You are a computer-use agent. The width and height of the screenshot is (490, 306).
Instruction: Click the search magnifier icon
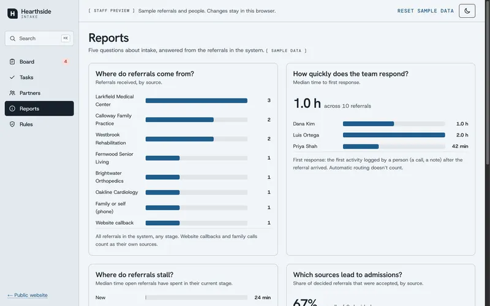[x=12, y=39]
